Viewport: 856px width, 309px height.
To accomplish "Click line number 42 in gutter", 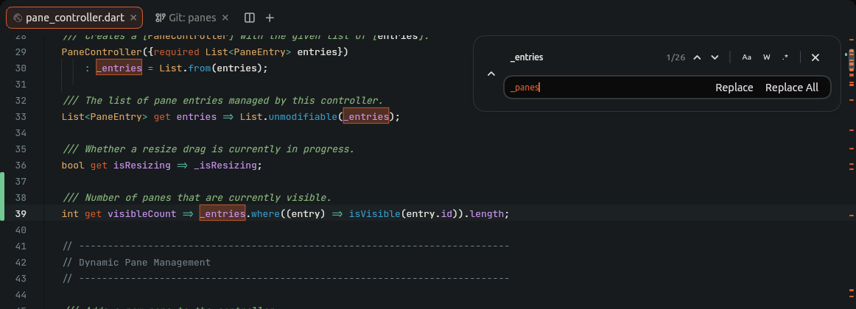I will point(21,262).
